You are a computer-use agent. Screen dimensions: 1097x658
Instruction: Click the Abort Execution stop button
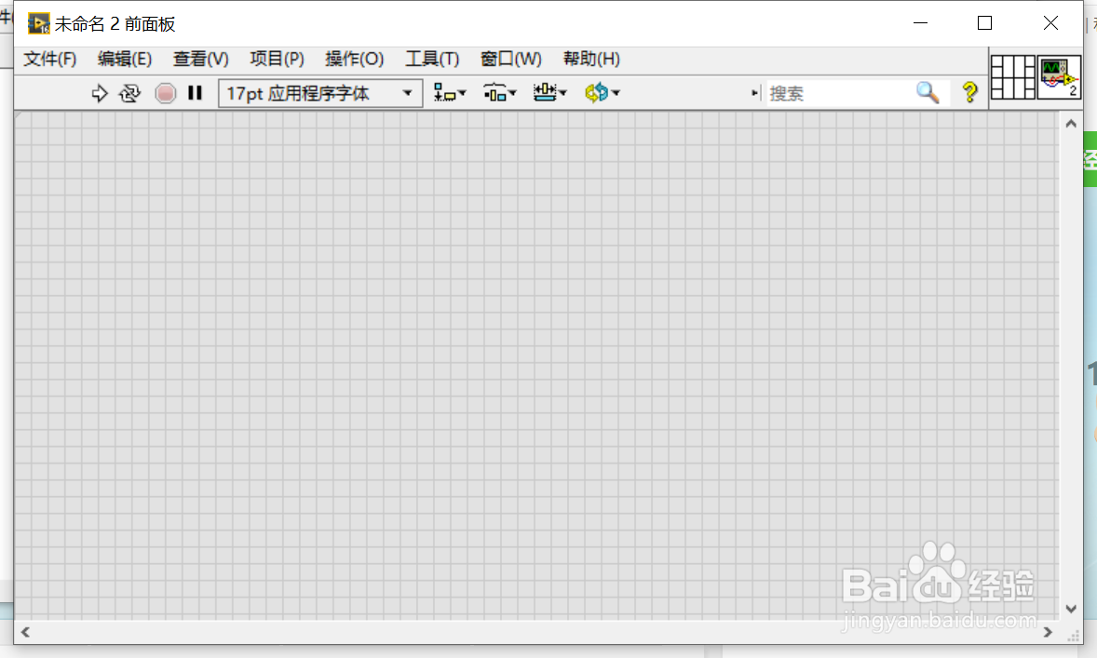click(165, 93)
